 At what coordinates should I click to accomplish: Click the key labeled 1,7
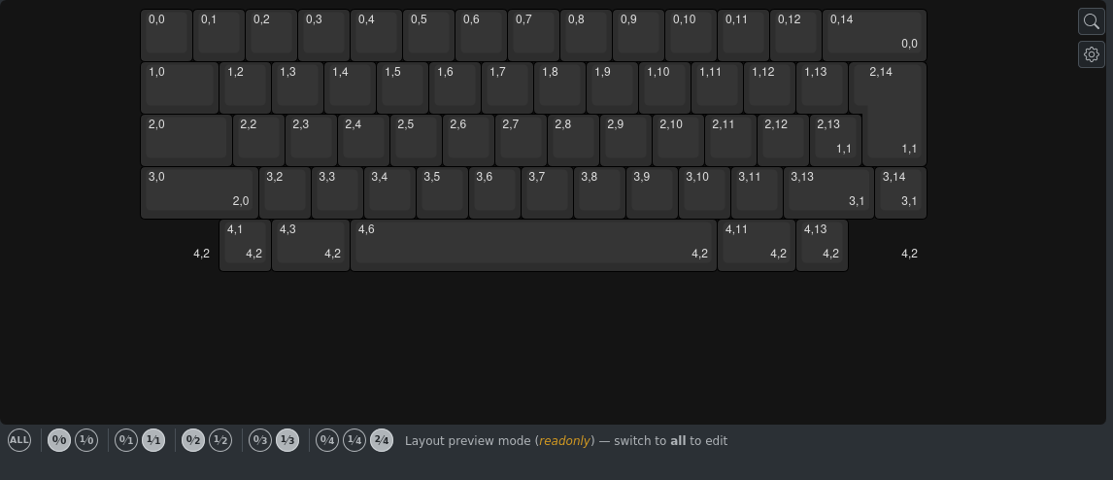[x=508, y=87]
